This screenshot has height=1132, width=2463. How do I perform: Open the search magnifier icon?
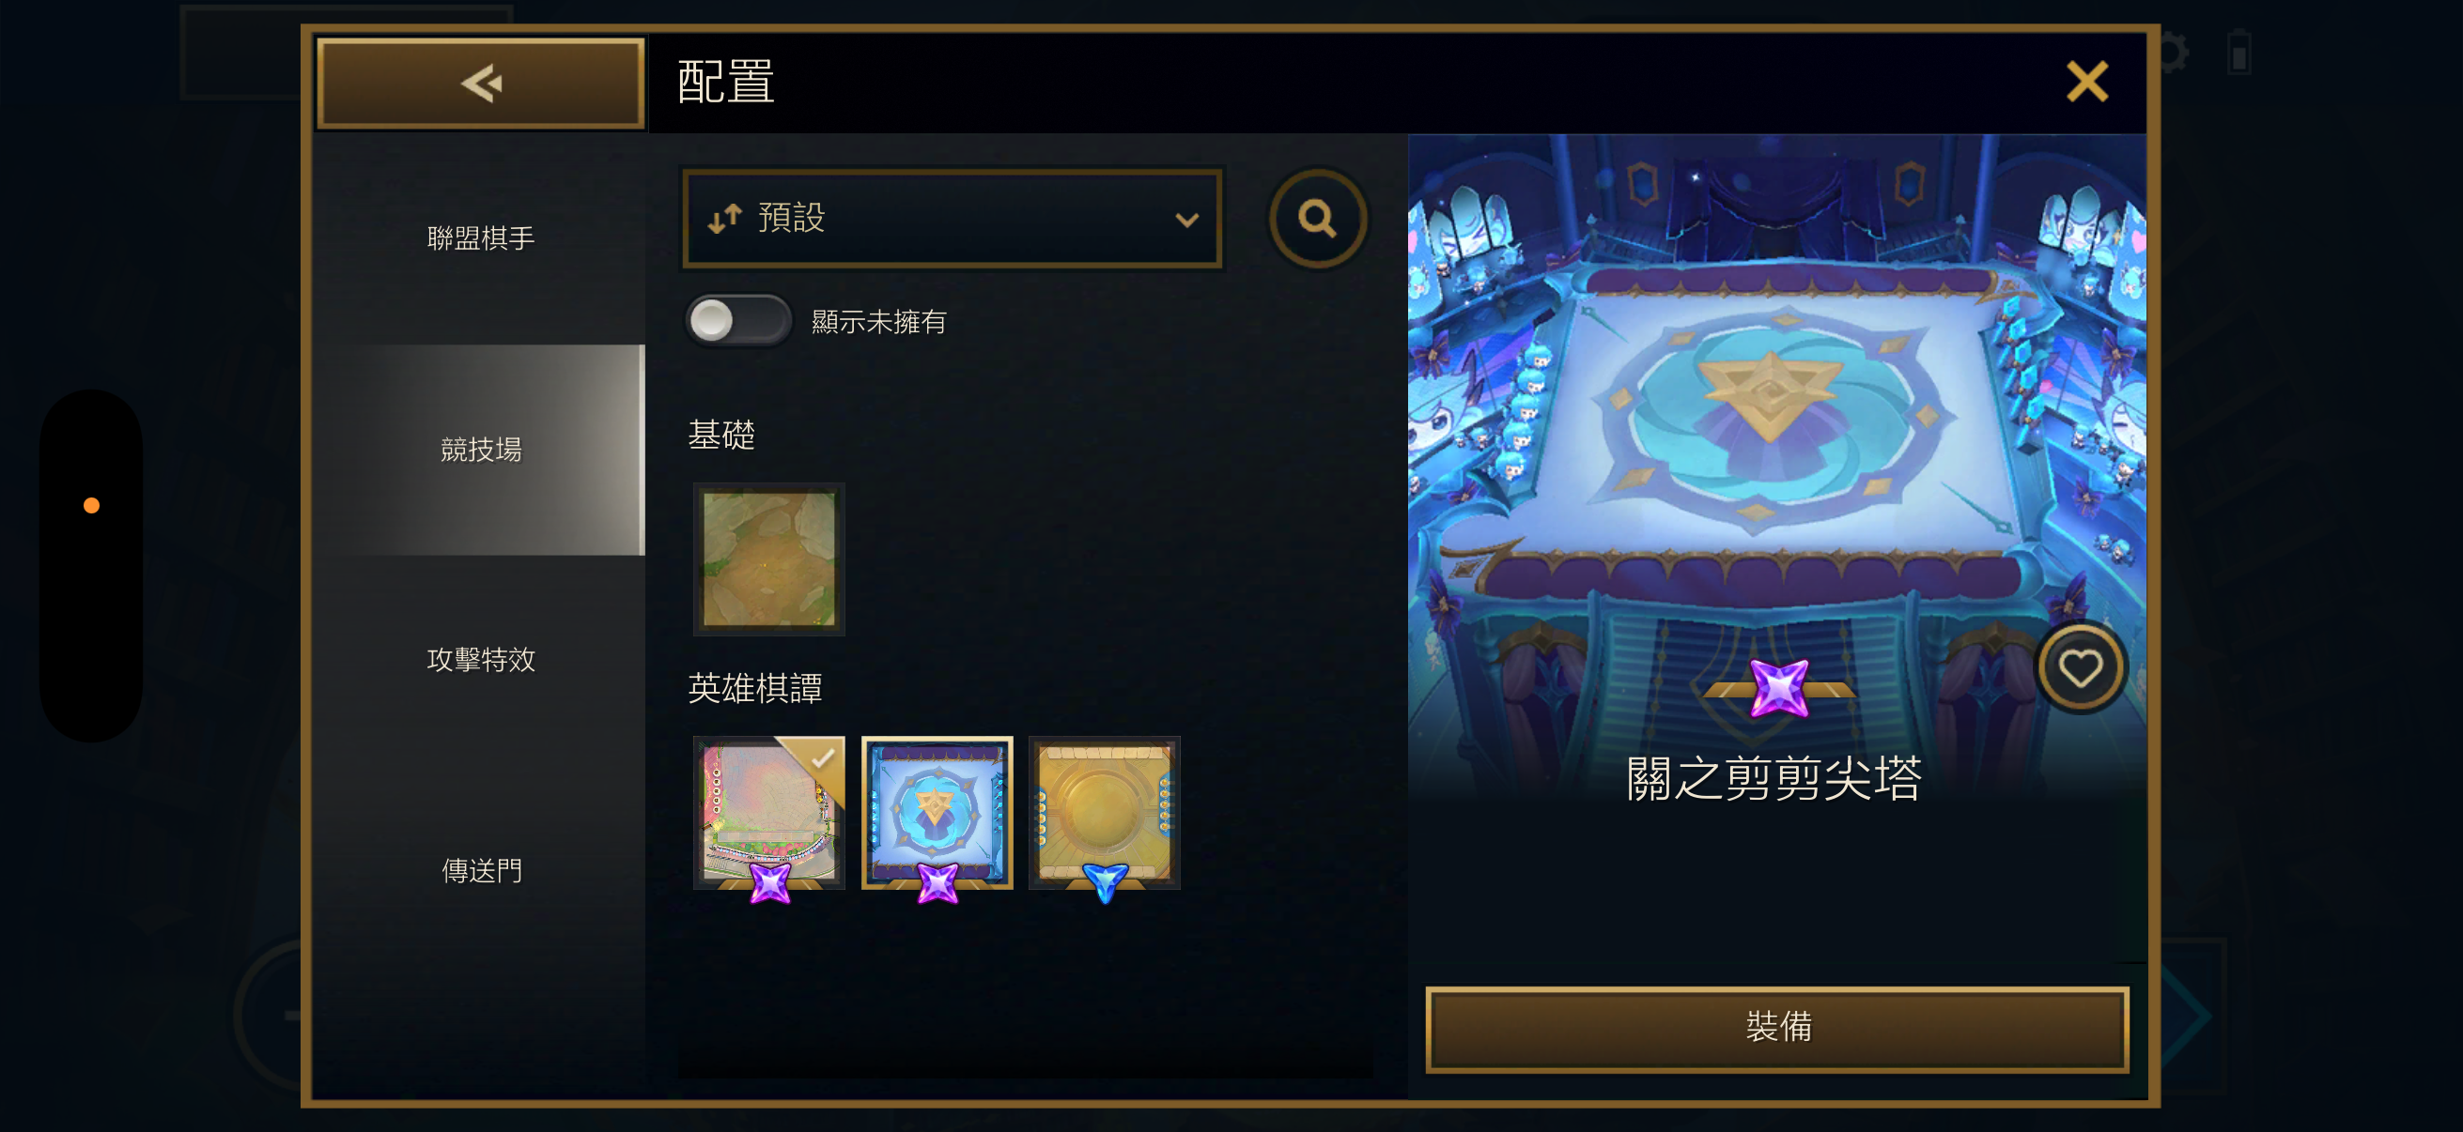tap(1318, 219)
